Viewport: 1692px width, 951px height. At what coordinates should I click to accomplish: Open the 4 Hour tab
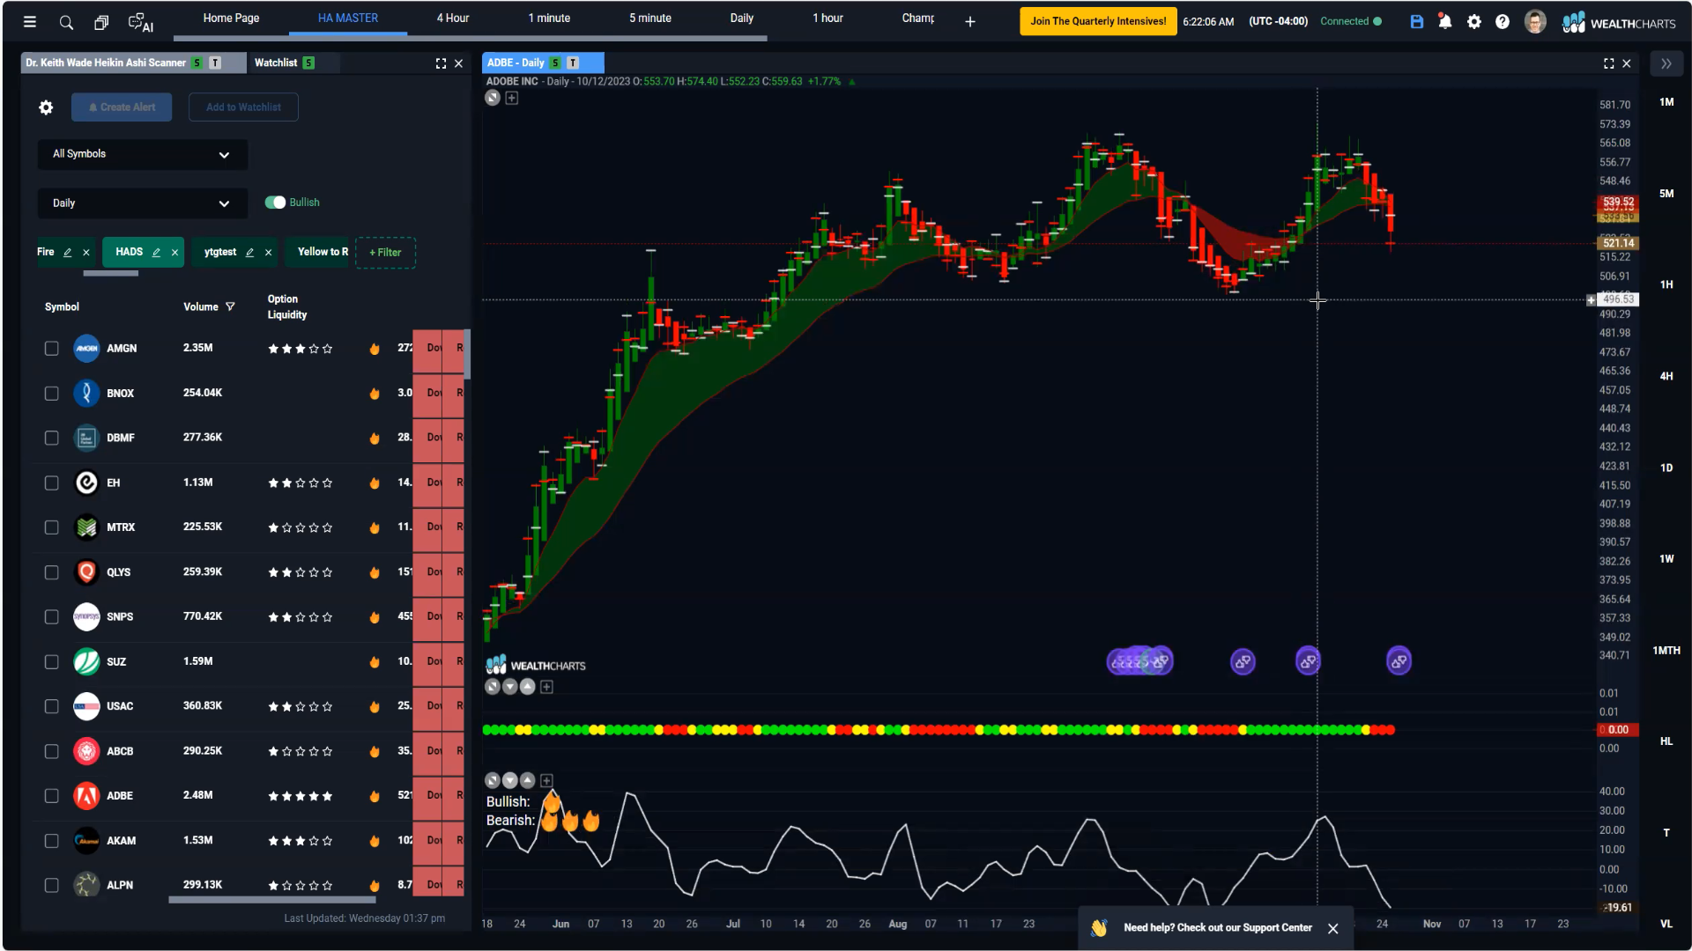[x=453, y=18]
